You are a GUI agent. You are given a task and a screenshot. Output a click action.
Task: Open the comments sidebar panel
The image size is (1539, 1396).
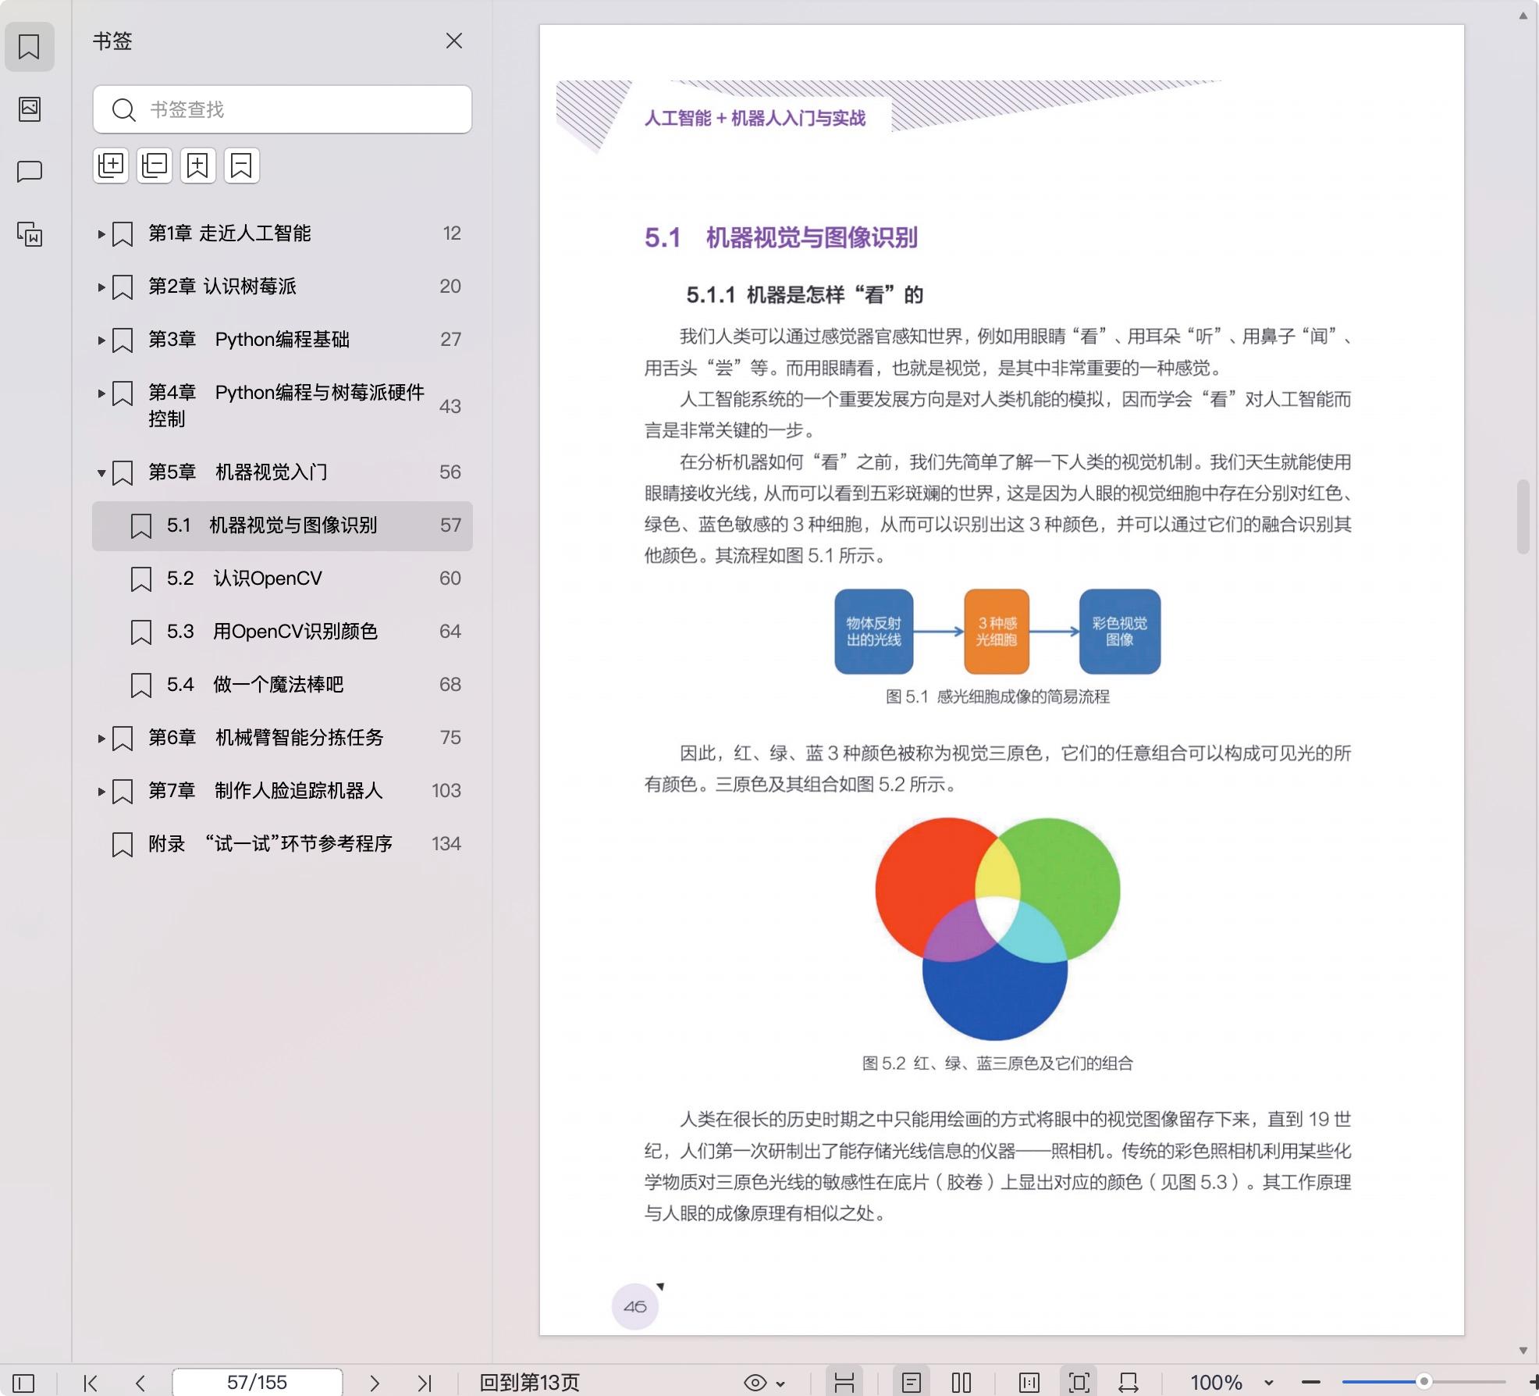(29, 171)
